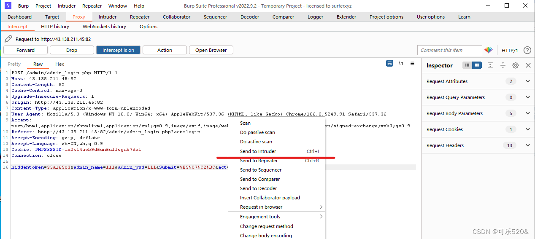Open the Burp menu
The height and width of the screenshot is (239, 535).
pyautogui.click(x=23, y=6)
